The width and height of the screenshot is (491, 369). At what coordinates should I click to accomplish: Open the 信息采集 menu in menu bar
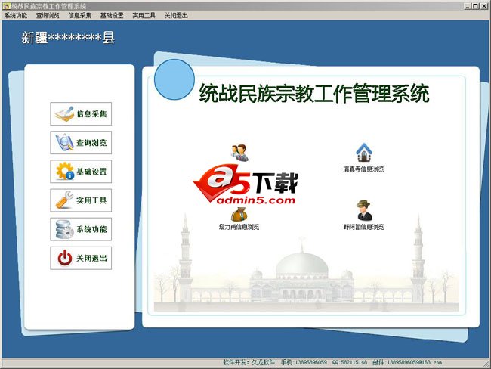(x=80, y=15)
